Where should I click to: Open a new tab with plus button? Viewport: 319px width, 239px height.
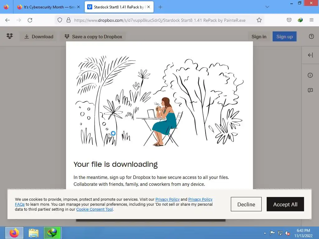(x=160, y=7)
